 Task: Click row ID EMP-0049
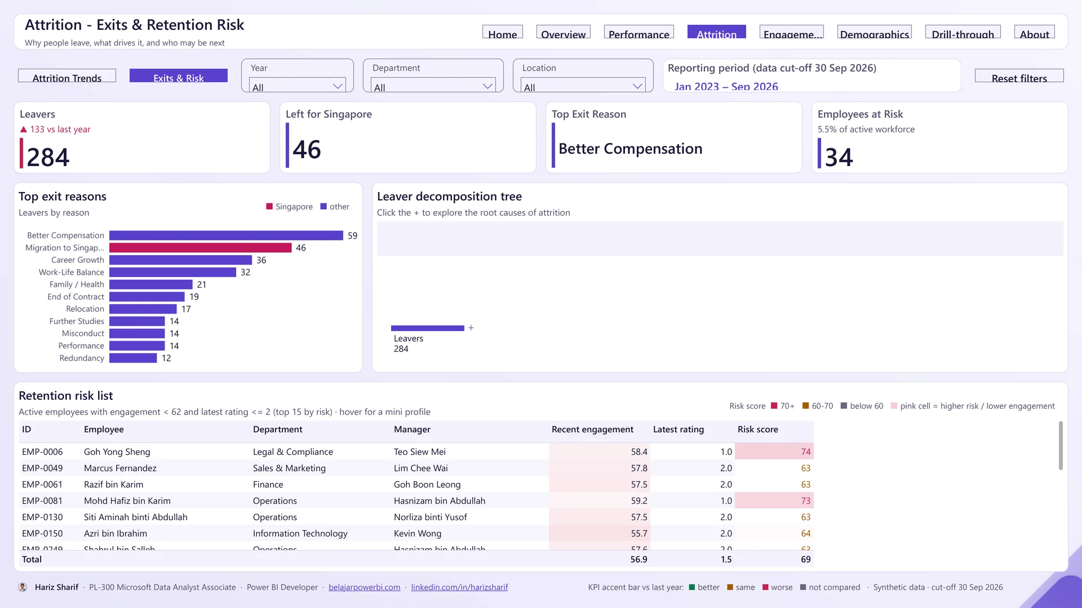point(42,468)
